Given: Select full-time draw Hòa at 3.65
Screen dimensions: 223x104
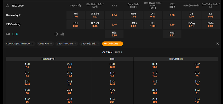Looking at the screenshot, I should (114, 34).
